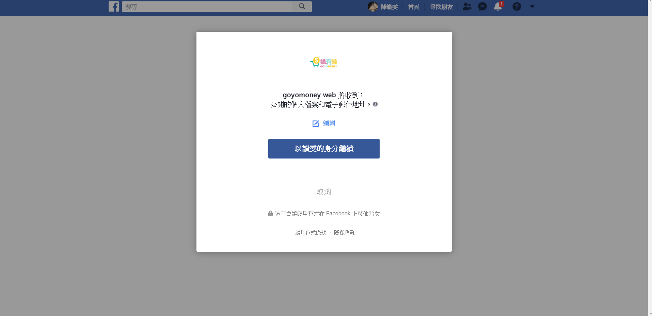Click the search magnifier button

(302, 6)
